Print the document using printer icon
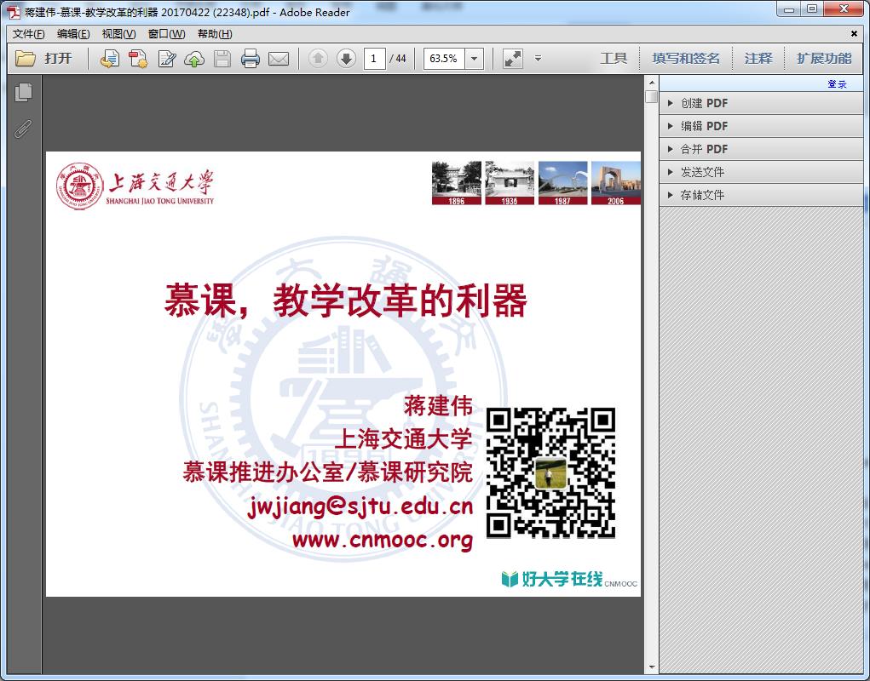 pyautogui.click(x=250, y=59)
